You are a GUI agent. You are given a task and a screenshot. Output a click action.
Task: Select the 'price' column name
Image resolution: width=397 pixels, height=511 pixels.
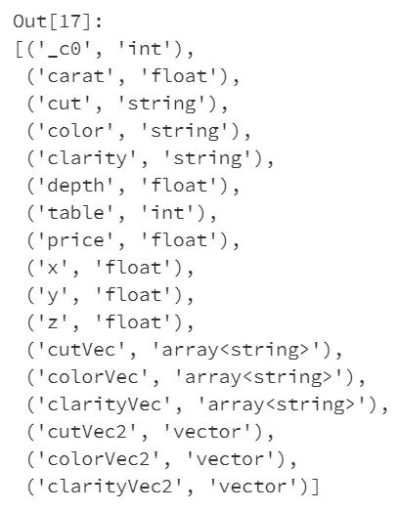(x=75, y=240)
